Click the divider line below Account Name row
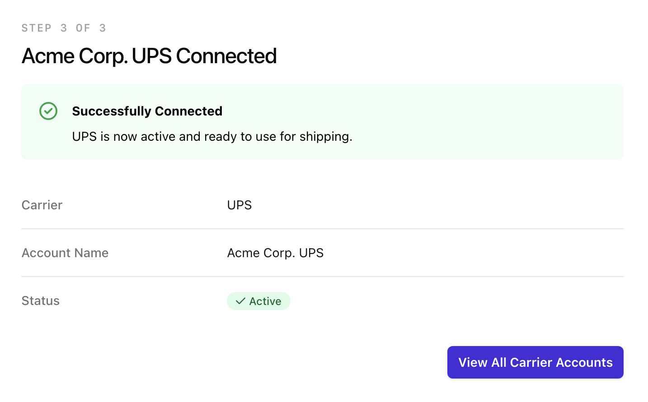Viewport: 648px width, 402px height. (x=322, y=277)
